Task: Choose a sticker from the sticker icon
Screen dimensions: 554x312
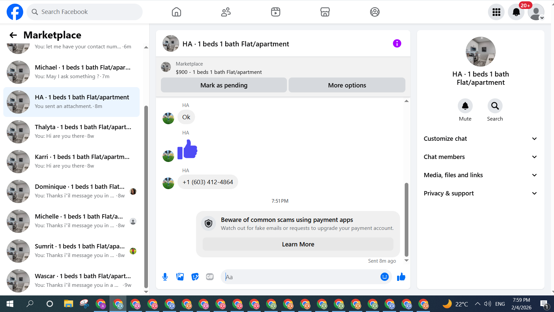Action: click(x=195, y=277)
